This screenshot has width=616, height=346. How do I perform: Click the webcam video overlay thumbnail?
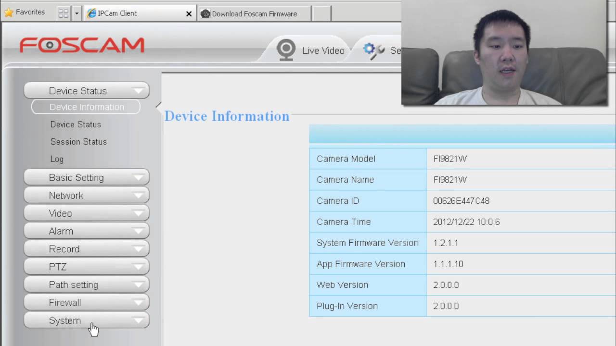click(x=504, y=52)
